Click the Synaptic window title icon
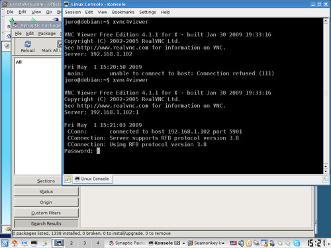 point(15,26)
